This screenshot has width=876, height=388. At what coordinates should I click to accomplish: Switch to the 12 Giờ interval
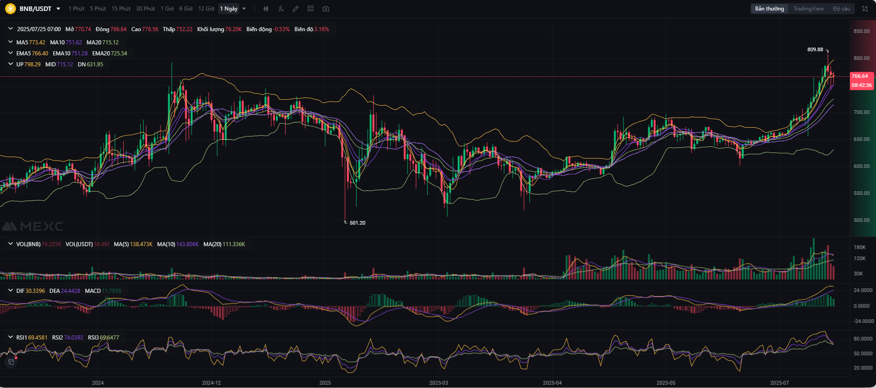(206, 9)
